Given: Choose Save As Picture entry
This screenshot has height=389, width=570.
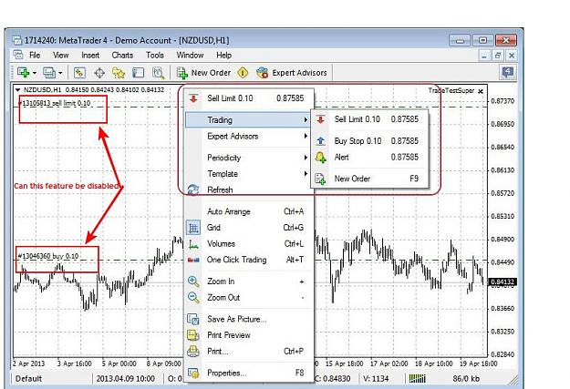Looking at the screenshot, I should coord(249,319).
